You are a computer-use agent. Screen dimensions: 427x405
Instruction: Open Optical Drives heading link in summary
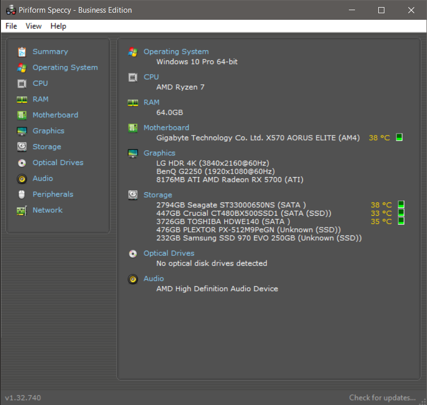point(169,253)
